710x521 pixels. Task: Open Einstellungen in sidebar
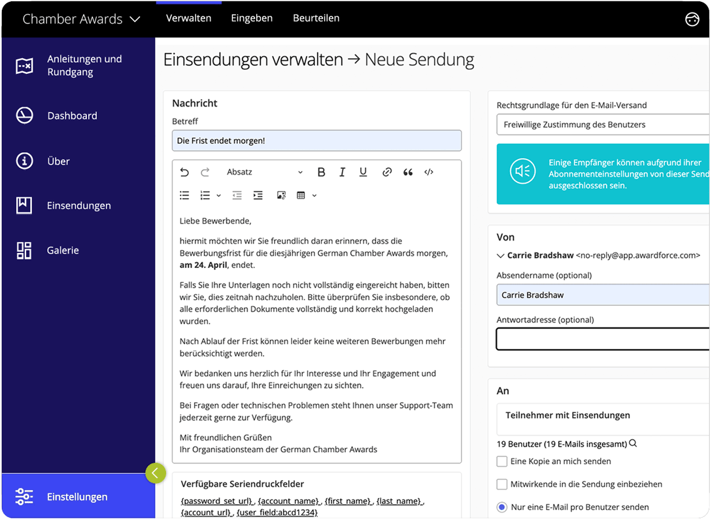coord(78,497)
